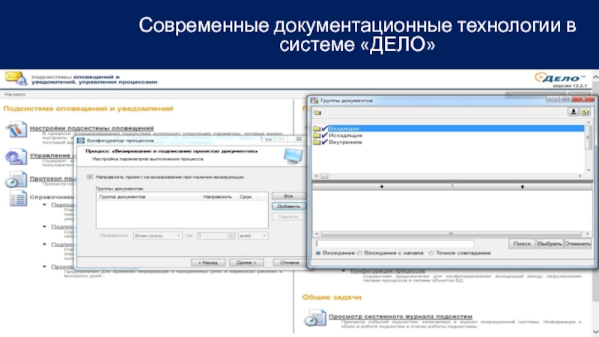This screenshot has width=599, height=337.
Task: Click the Конфигуратор процессов title bar icon
Action: pyautogui.click(x=81, y=140)
